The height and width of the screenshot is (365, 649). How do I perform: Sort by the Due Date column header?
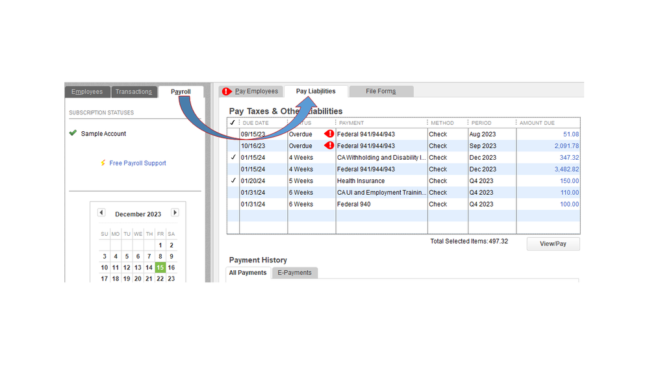coord(263,123)
